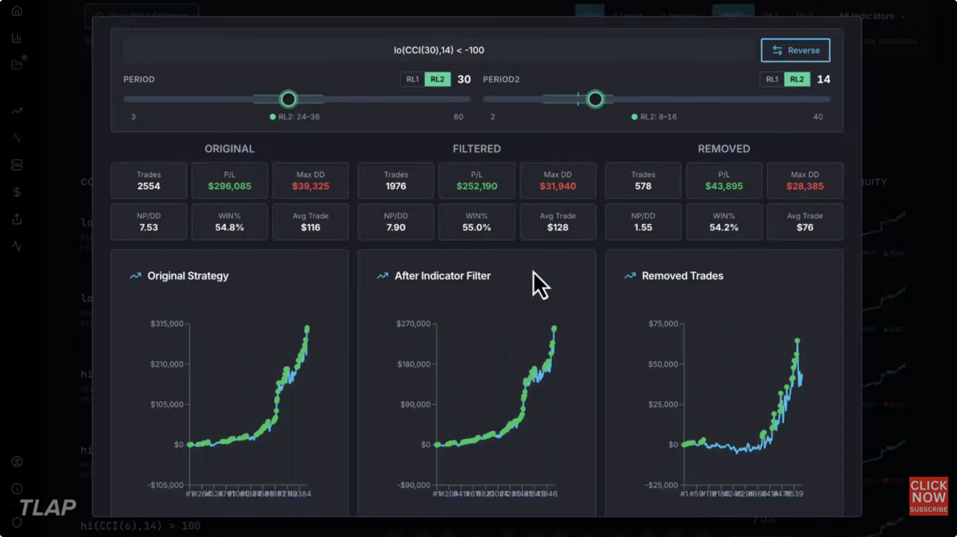957x537 pixels.
Task: Open the bar chart icon in the sidebar
Action: click(17, 38)
